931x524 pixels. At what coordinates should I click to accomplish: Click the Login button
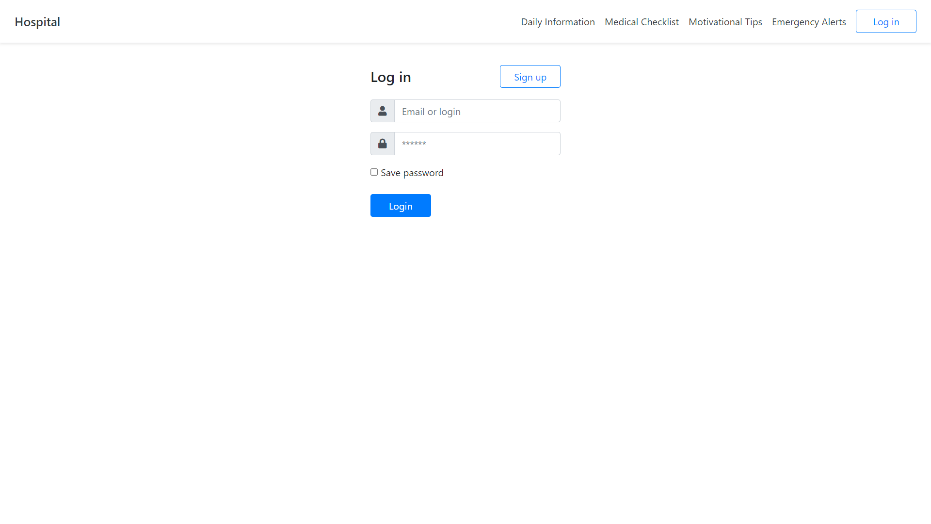pos(400,205)
